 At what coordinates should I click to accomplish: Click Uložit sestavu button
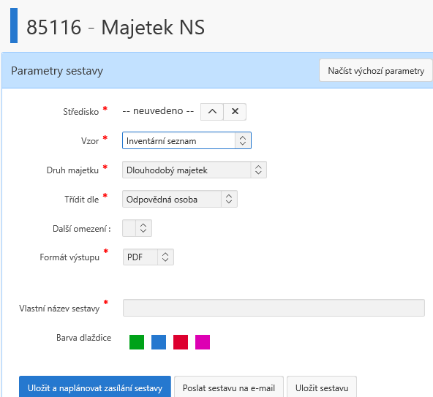pyautogui.click(x=322, y=387)
